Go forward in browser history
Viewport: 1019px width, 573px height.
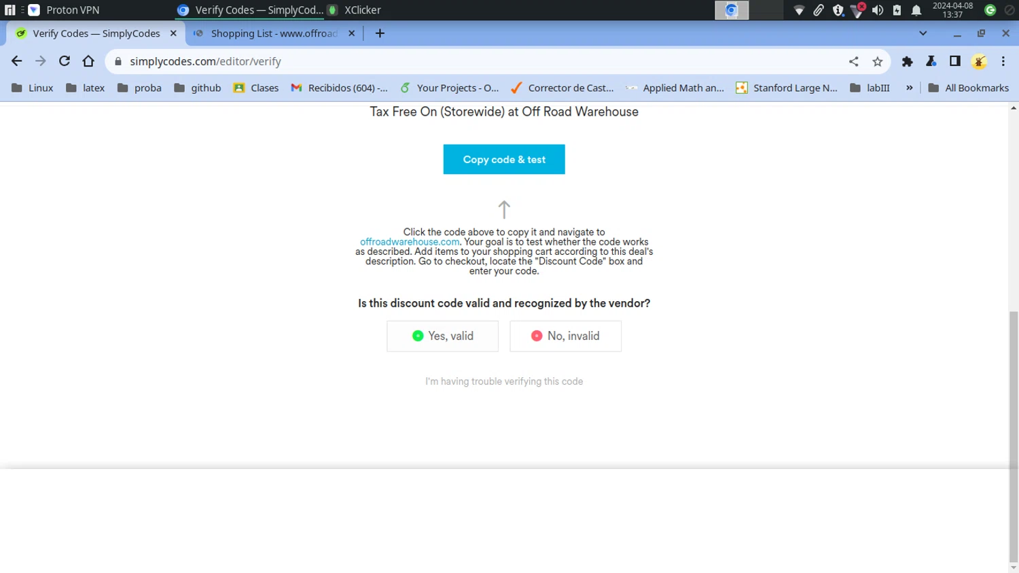point(41,61)
